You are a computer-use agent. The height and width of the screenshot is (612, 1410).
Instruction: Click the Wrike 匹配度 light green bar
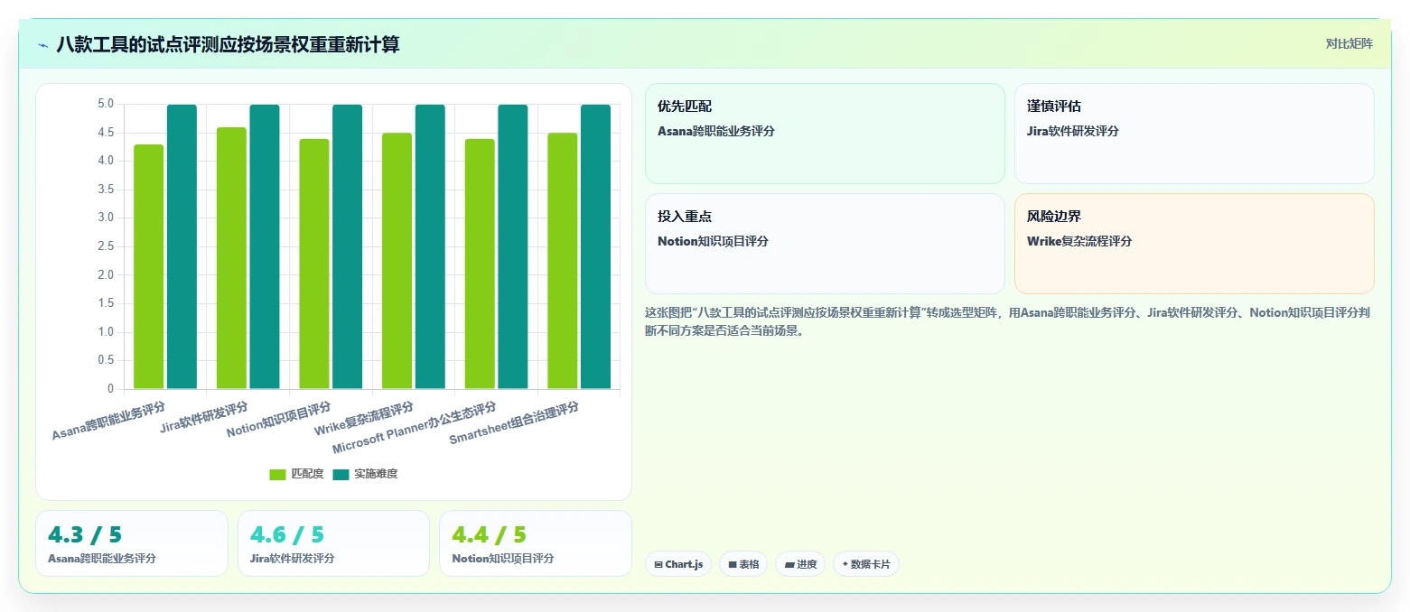397,261
